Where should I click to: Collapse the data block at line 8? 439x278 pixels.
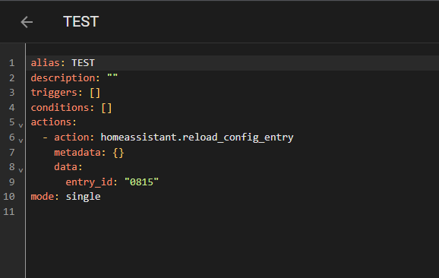pos(21,170)
